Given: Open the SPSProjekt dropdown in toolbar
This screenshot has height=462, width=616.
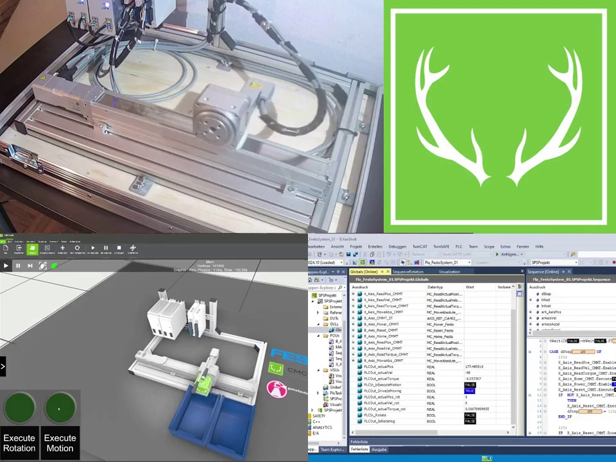Looking at the screenshot, I should point(554,262).
